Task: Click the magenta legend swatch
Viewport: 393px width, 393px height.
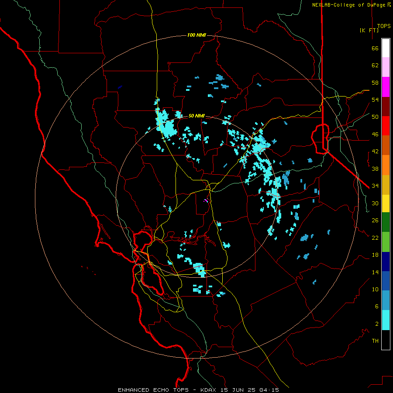Action: (x=386, y=87)
